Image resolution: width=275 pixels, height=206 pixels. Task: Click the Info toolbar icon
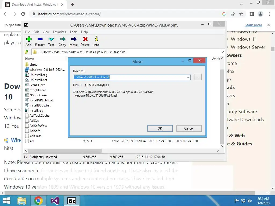[x=96, y=39]
